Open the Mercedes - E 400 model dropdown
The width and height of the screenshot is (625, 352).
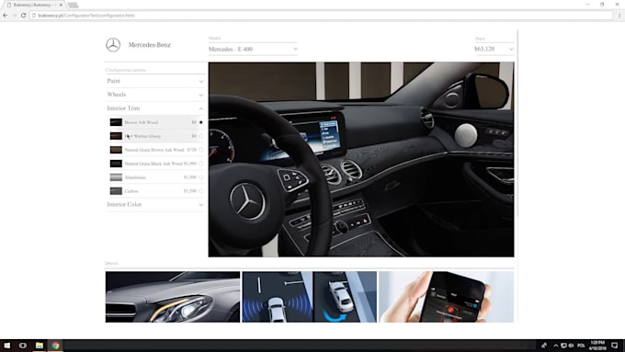click(253, 49)
